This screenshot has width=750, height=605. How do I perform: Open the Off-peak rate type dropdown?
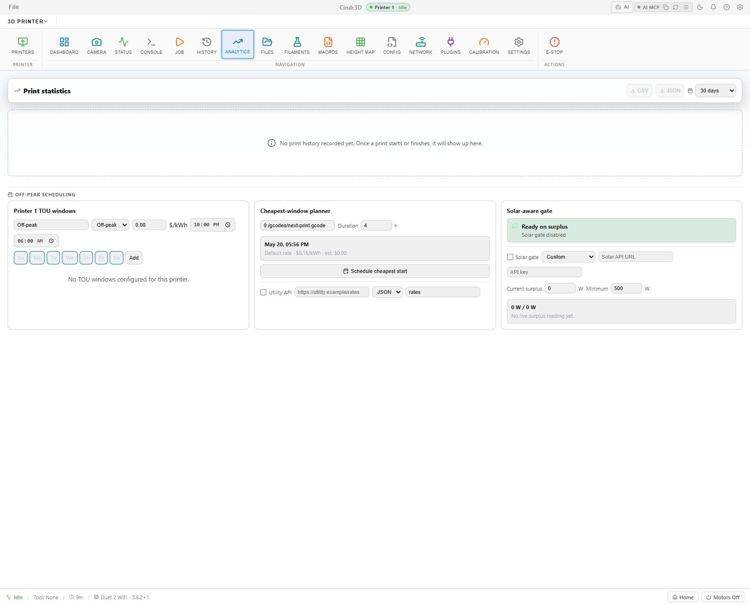pyautogui.click(x=110, y=225)
